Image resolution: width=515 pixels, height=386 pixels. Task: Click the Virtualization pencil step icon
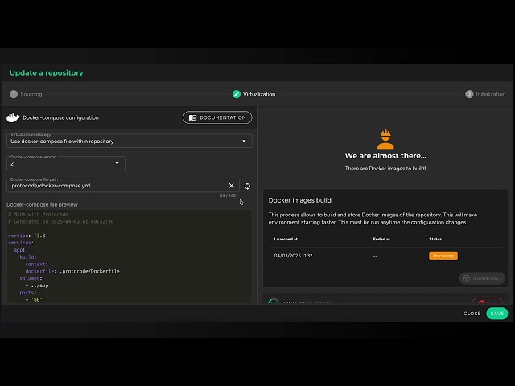236,94
